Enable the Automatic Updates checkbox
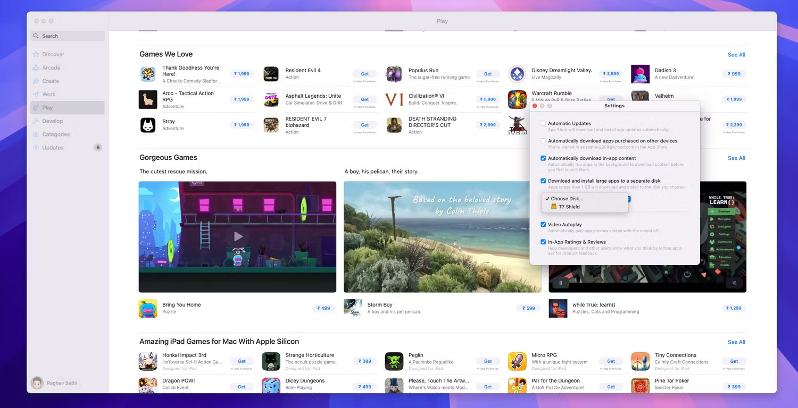Viewport: 798px width, 408px height. pyautogui.click(x=543, y=123)
